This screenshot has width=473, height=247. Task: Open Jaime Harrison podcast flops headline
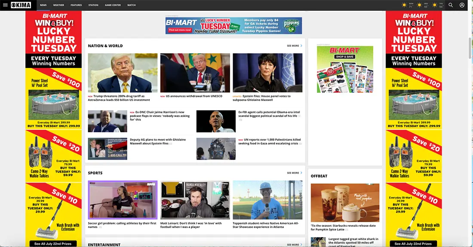pos(160,116)
